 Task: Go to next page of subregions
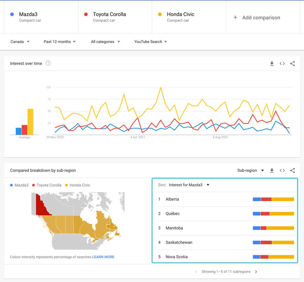[x=256, y=272]
